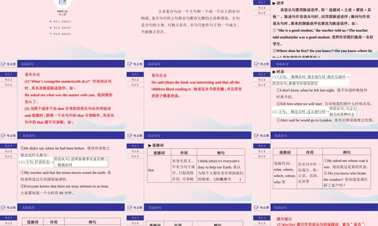Click the 在从句中作一定成分 function cell
Screen dimensions: 378x226
coord(310,173)
